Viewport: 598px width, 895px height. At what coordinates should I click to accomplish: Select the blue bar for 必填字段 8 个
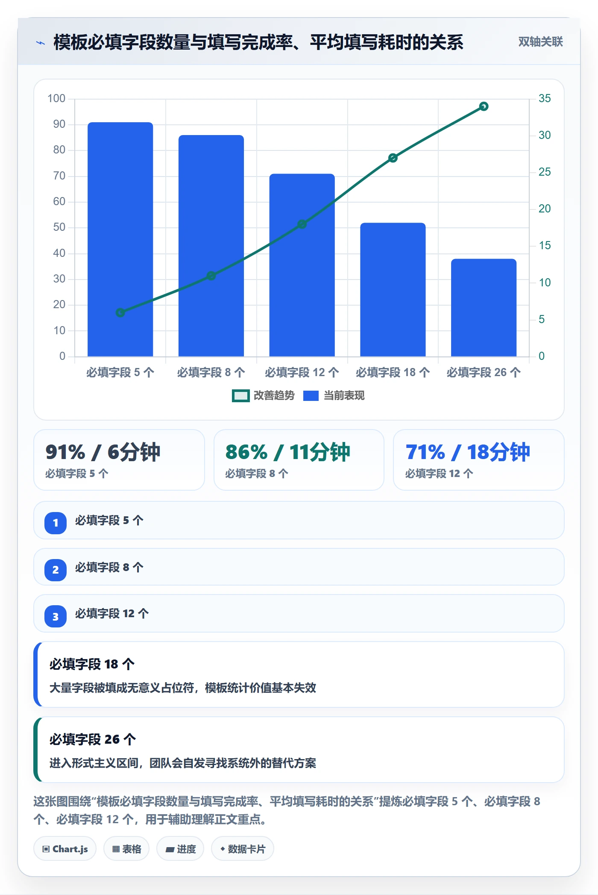coord(211,246)
